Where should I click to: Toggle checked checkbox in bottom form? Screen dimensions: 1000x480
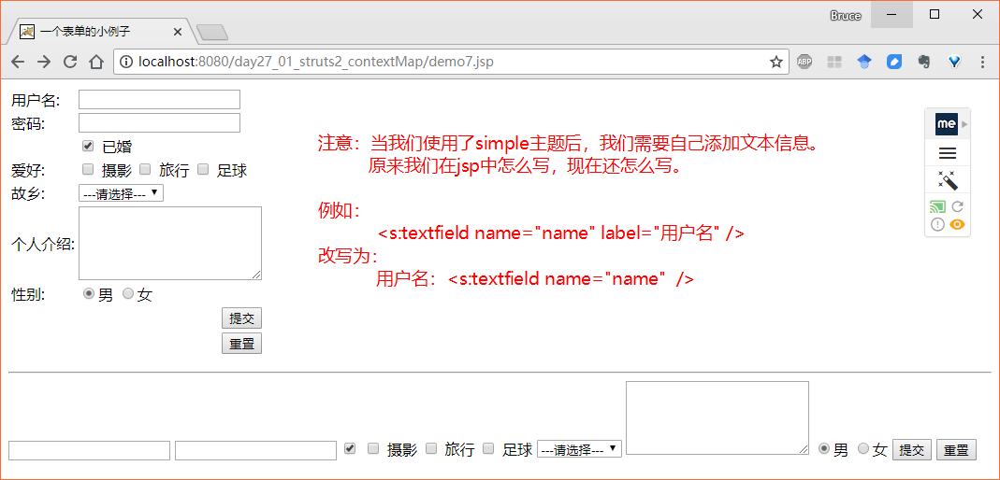pos(350,449)
